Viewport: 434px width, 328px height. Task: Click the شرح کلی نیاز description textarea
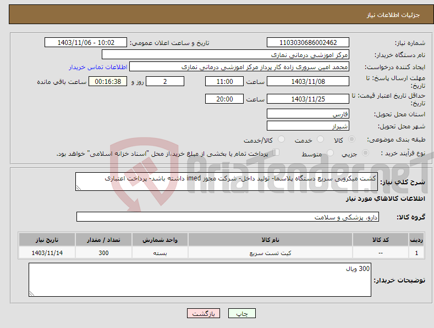click(x=227, y=182)
